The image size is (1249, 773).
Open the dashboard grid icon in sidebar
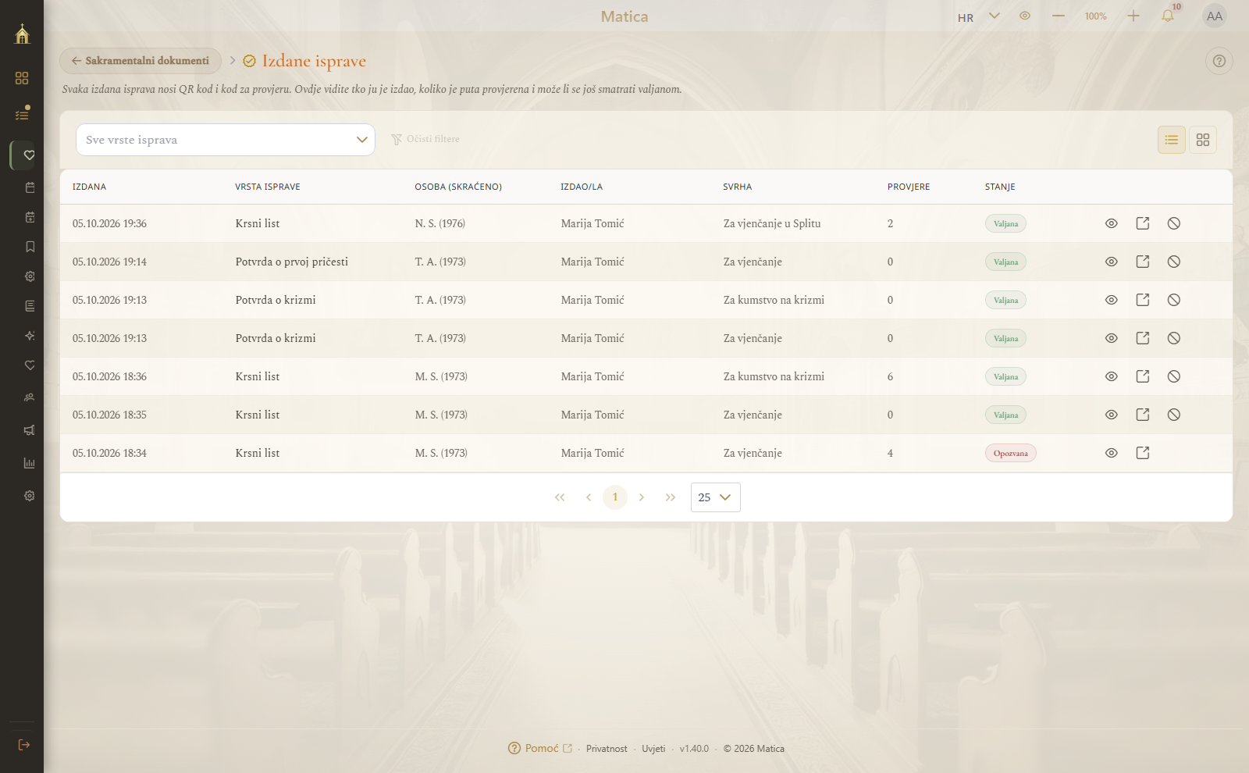22,78
